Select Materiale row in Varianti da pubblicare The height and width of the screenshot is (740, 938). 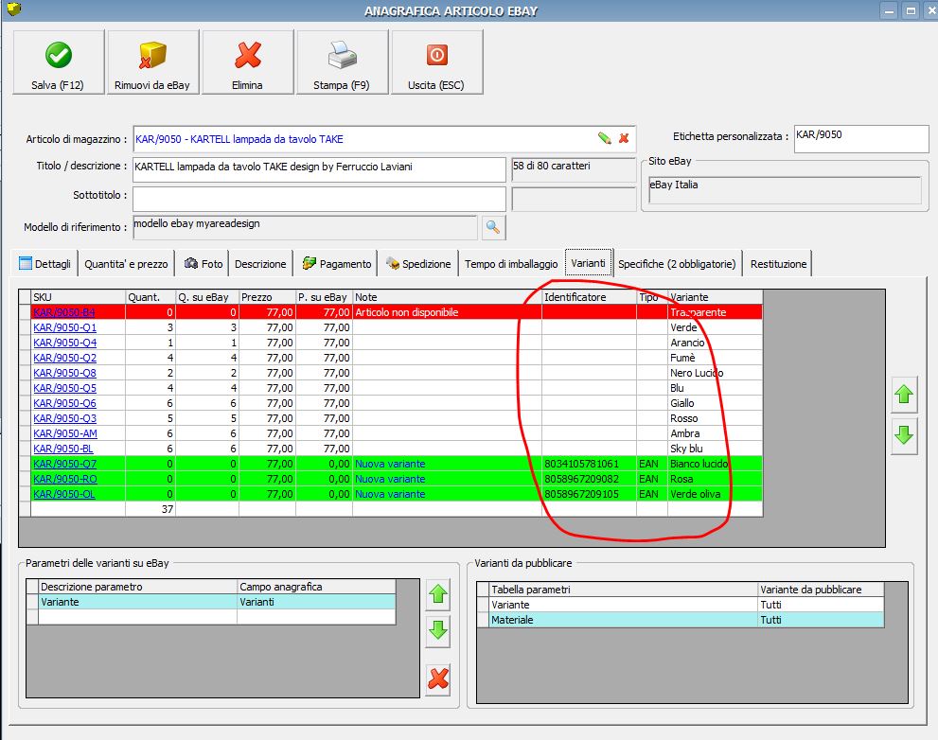[681, 620]
